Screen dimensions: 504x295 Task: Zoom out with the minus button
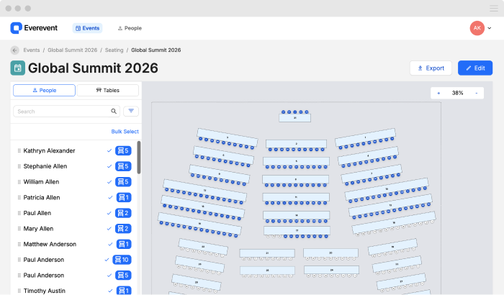[x=477, y=94]
